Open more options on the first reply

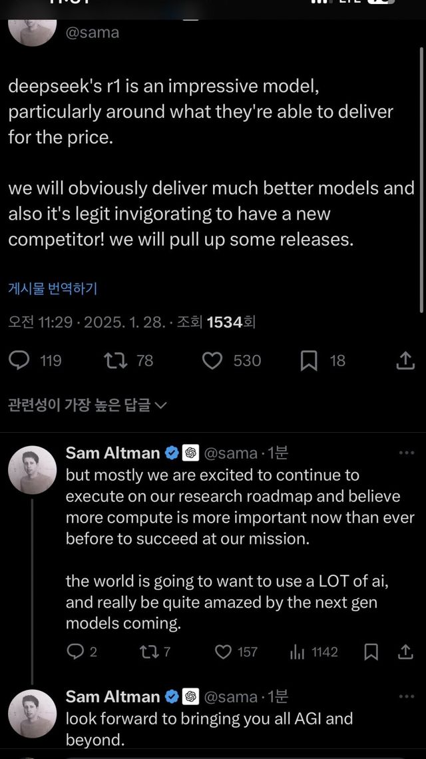click(x=406, y=453)
